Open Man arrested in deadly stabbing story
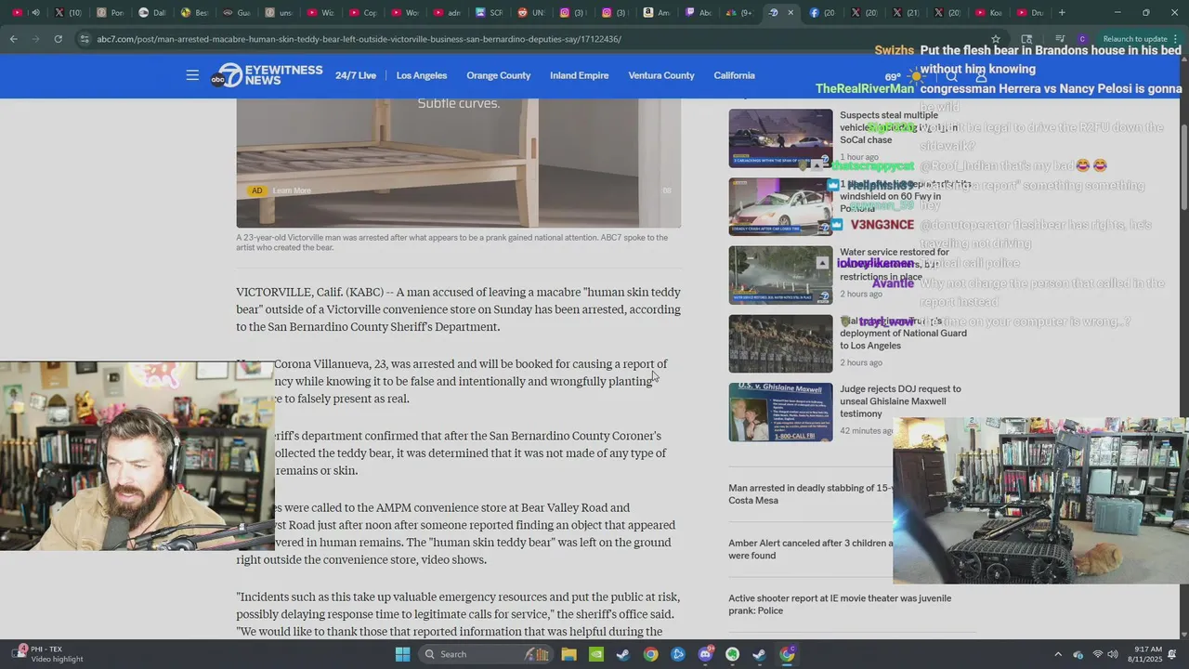 point(810,494)
